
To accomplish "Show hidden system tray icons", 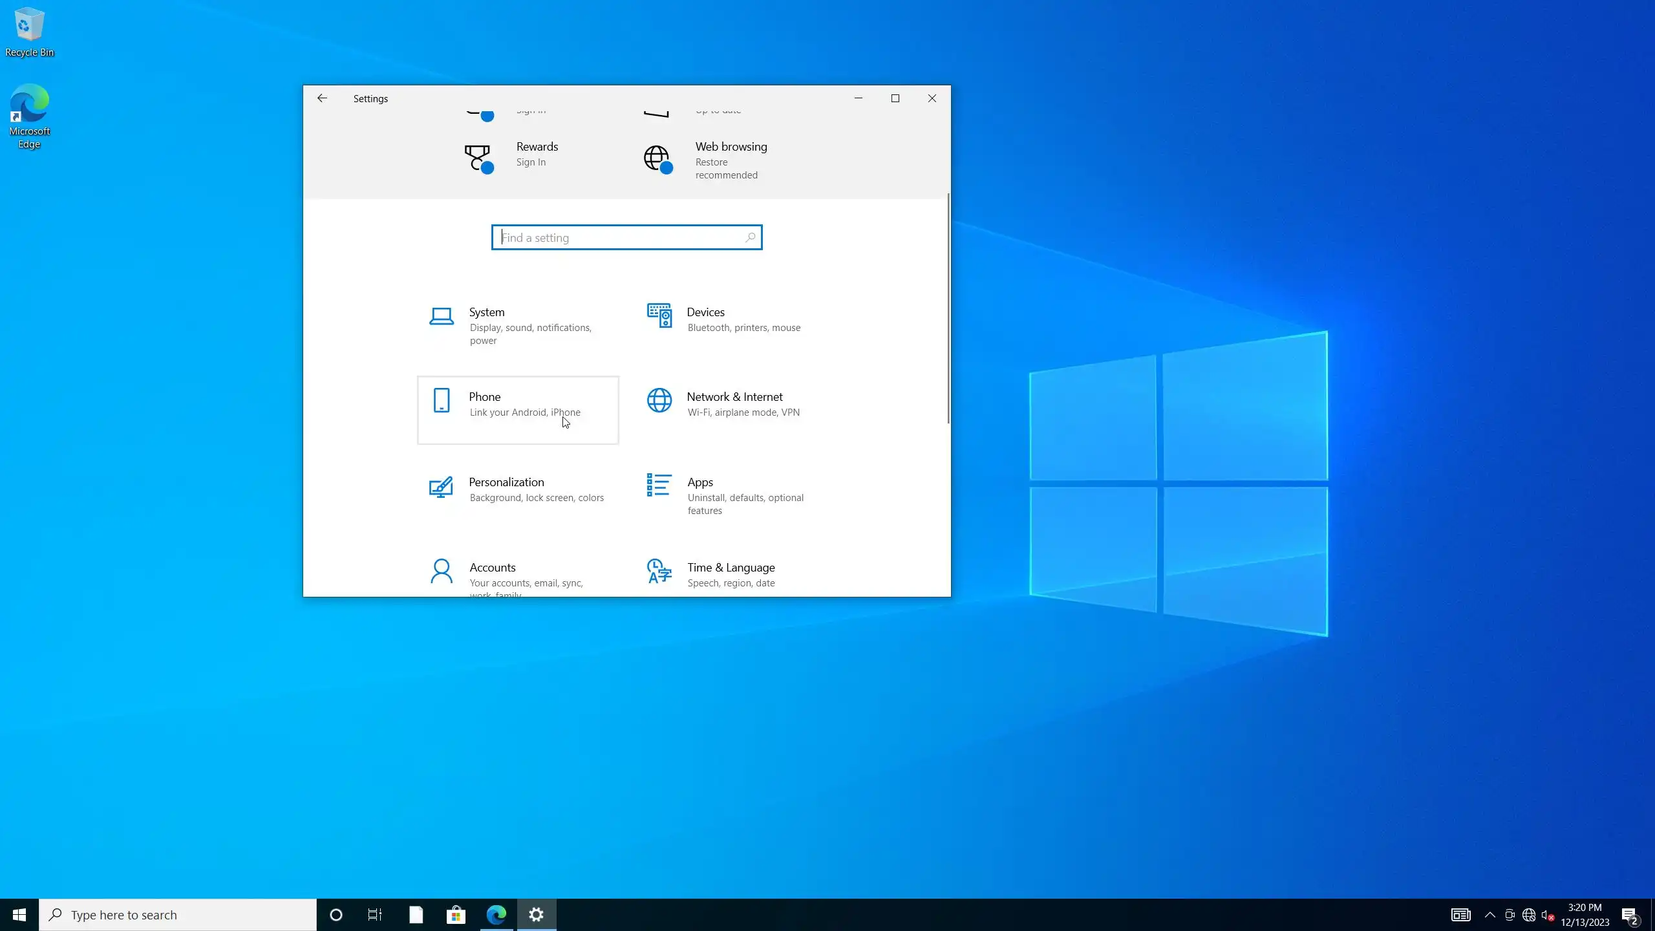I will 1489,915.
